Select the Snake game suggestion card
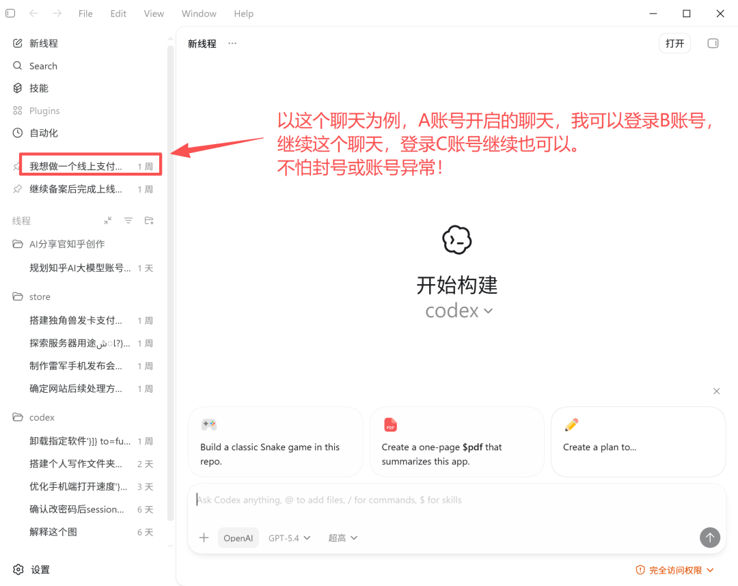Screen dimensions: 738x586 (x=275, y=441)
